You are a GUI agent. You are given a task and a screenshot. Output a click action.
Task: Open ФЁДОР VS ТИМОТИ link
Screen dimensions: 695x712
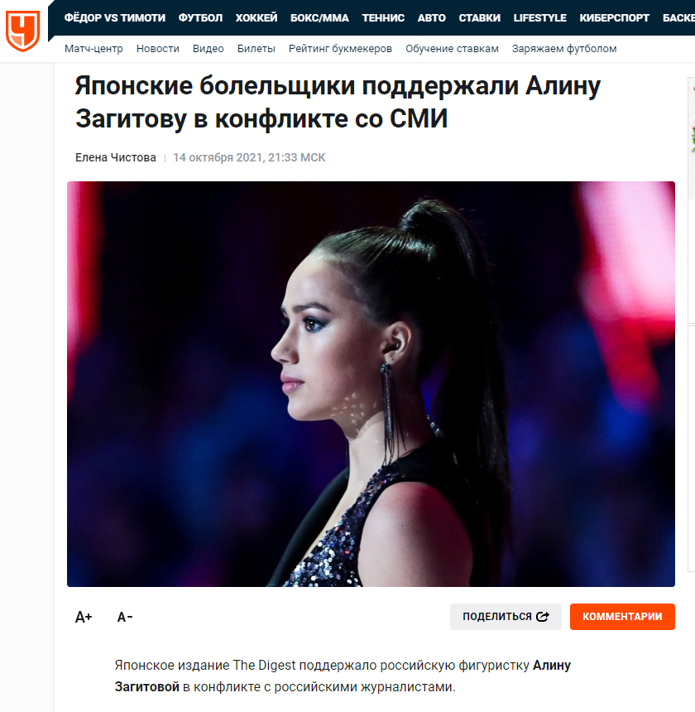[115, 17]
